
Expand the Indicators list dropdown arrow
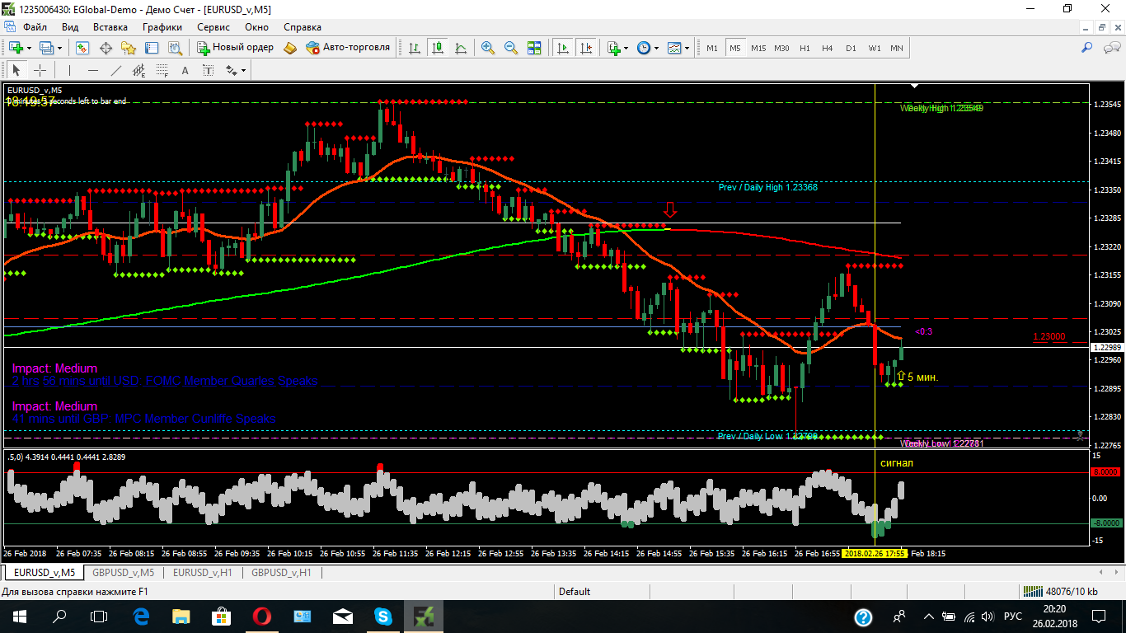point(626,48)
